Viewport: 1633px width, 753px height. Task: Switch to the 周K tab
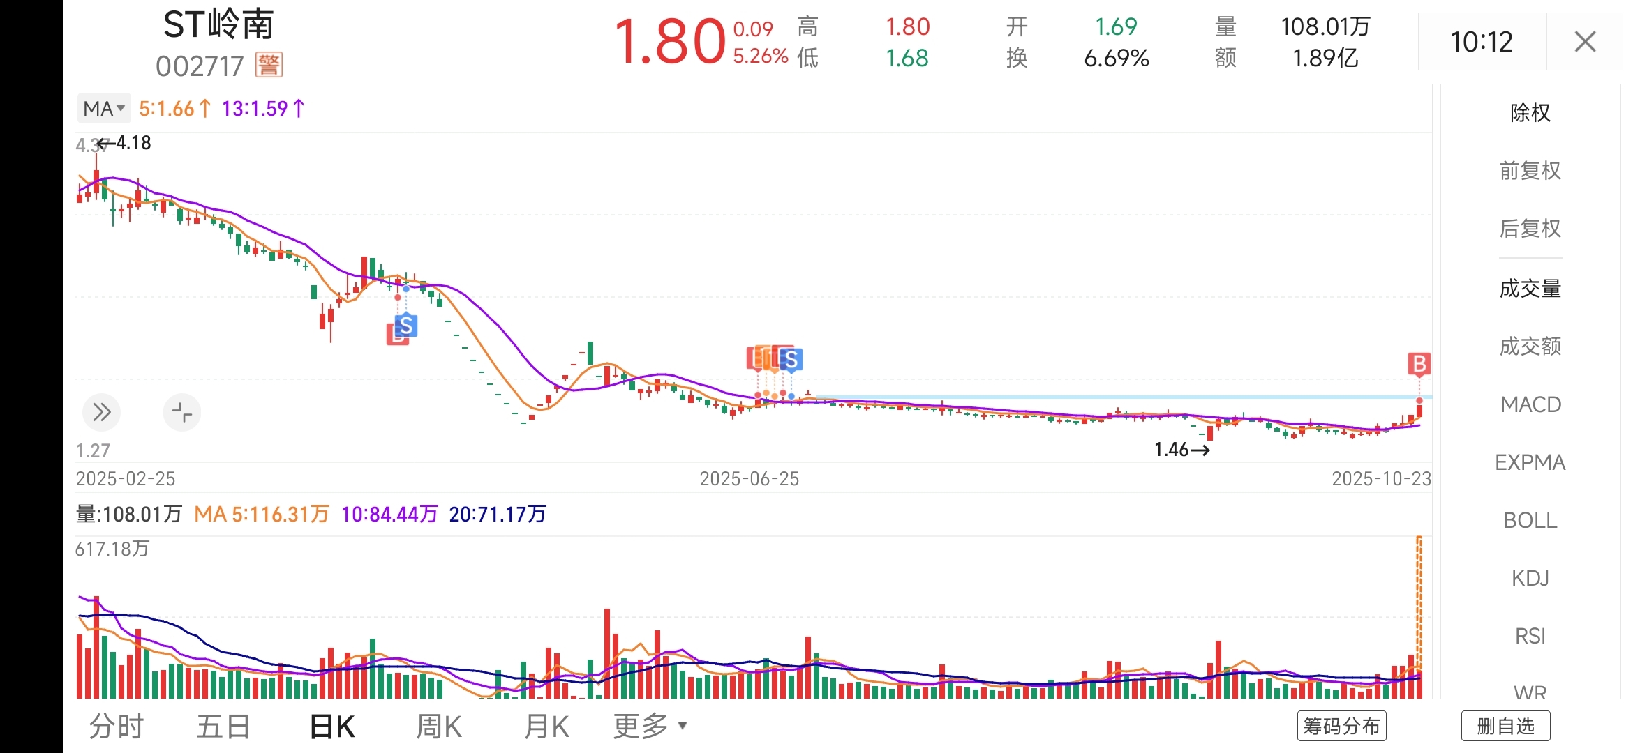click(439, 726)
